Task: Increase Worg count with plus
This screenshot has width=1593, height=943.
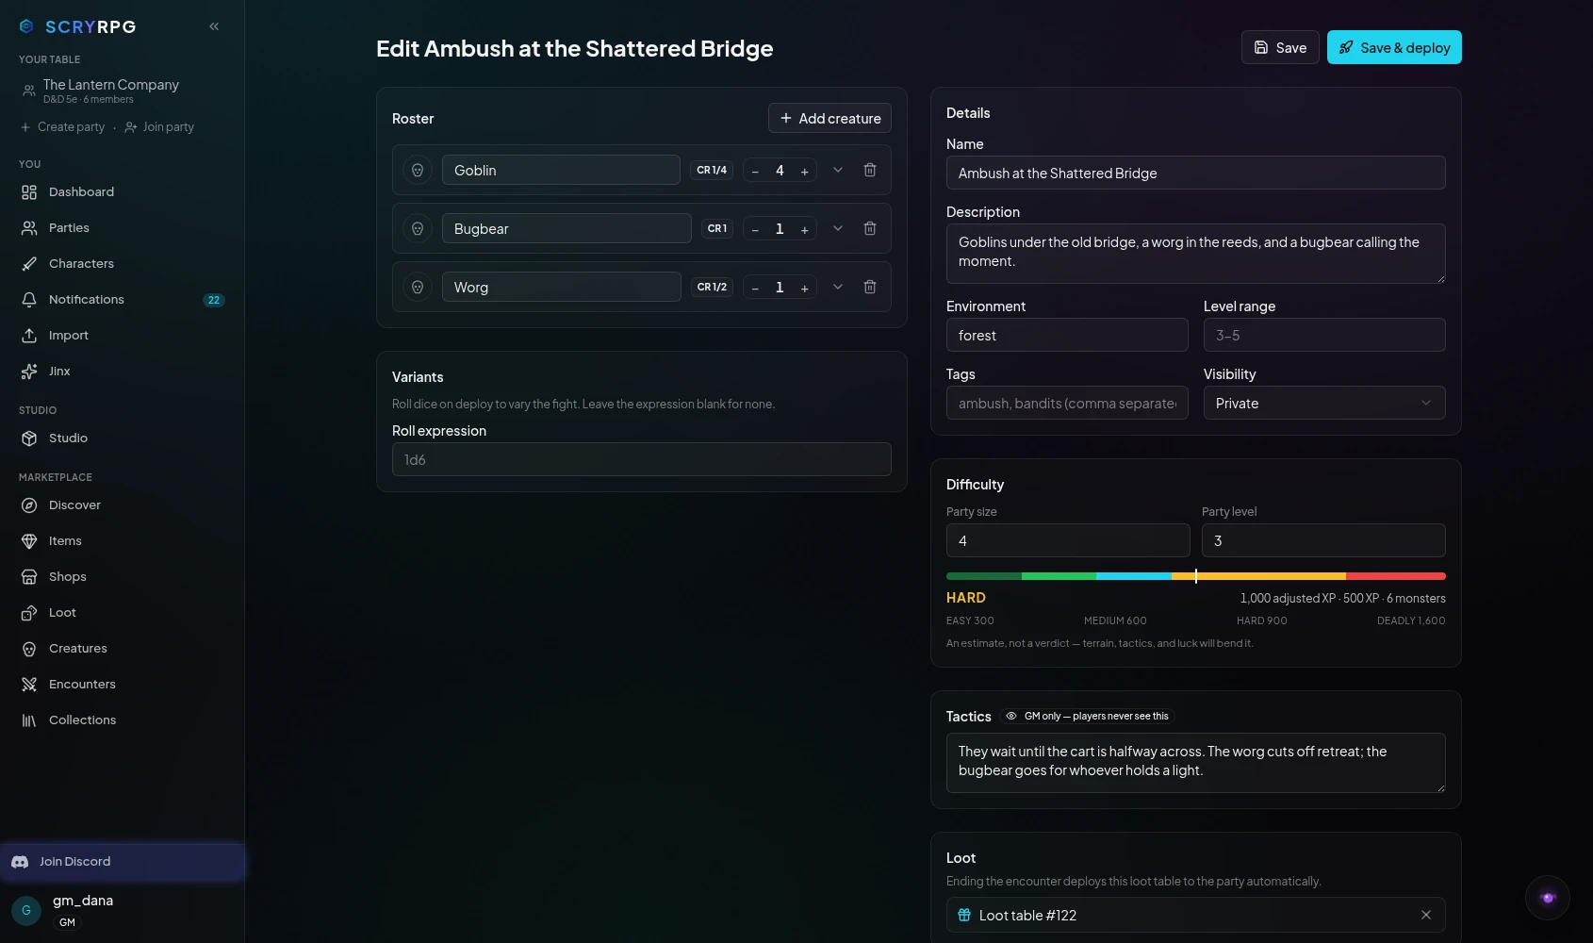Action: (805, 288)
